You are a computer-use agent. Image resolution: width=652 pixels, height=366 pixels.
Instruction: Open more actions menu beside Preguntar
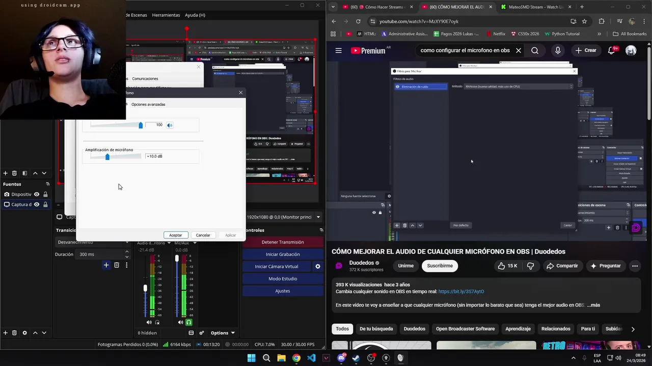[x=635, y=266]
